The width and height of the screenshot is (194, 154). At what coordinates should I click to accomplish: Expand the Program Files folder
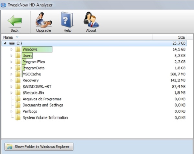12,62
